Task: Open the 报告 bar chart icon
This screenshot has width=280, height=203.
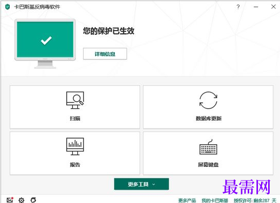Action: [75, 146]
